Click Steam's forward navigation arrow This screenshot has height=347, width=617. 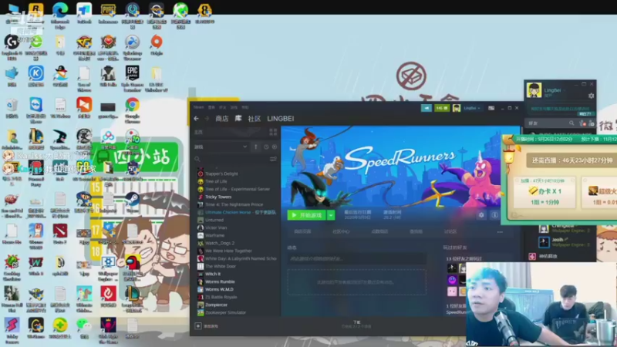pyautogui.click(x=207, y=119)
